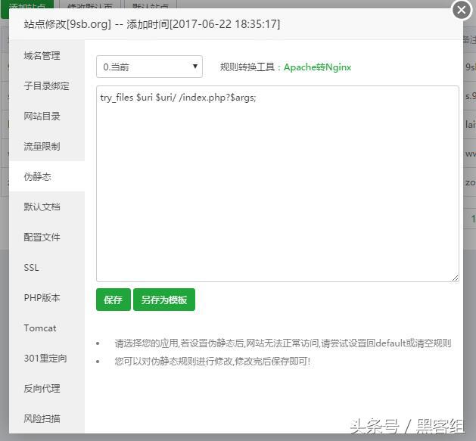Open the Apache转Nginx conversion tool link
The image size is (476, 441).
[317, 67]
